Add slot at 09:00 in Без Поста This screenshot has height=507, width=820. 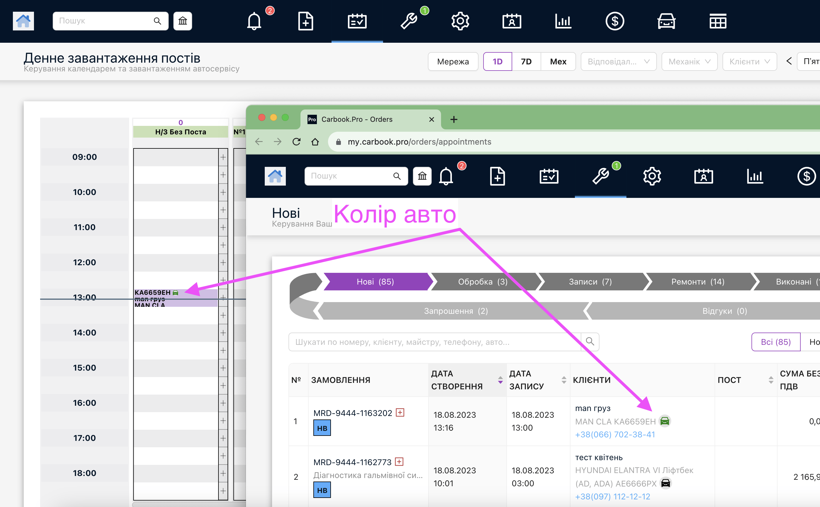223,157
